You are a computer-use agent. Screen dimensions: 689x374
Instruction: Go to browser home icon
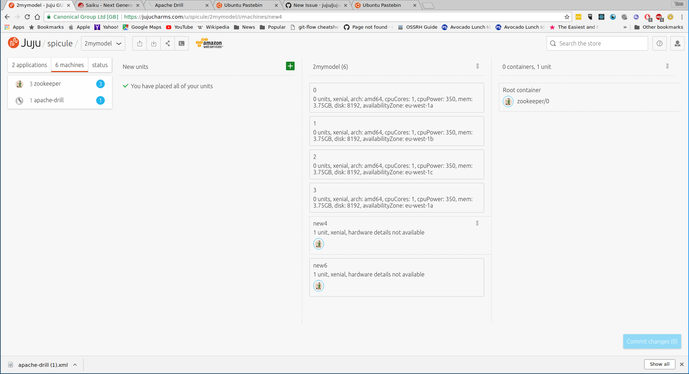(x=37, y=17)
